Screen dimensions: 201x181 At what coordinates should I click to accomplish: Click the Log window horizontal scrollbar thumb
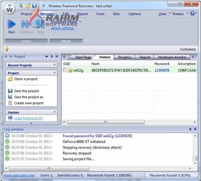[x=49, y=168]
